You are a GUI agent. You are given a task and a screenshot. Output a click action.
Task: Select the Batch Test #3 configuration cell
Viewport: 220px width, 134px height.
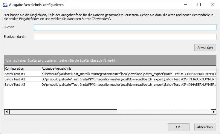click(x=22, y=85)
